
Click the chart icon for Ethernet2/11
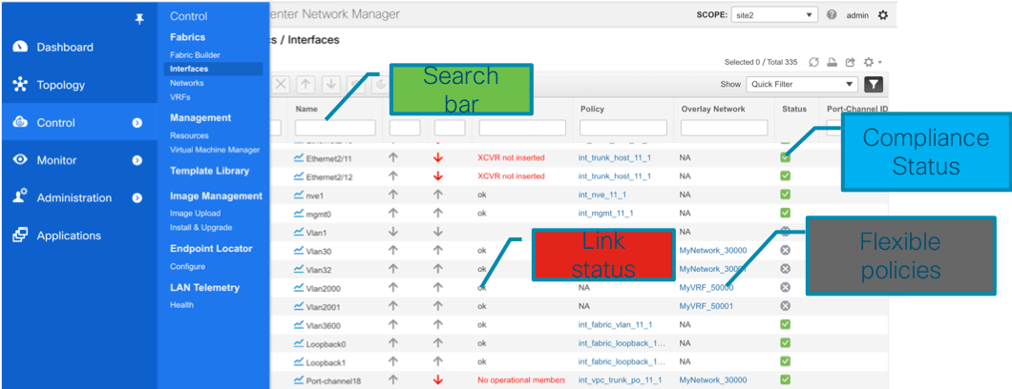click(298, 157)
